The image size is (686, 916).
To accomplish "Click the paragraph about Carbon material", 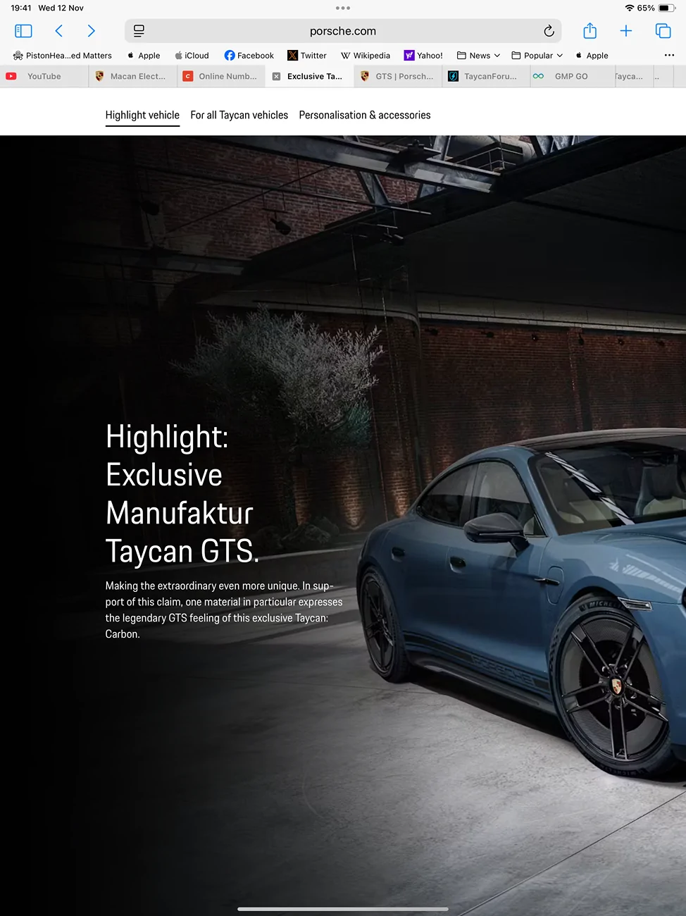I will click(x=224, y=609).
